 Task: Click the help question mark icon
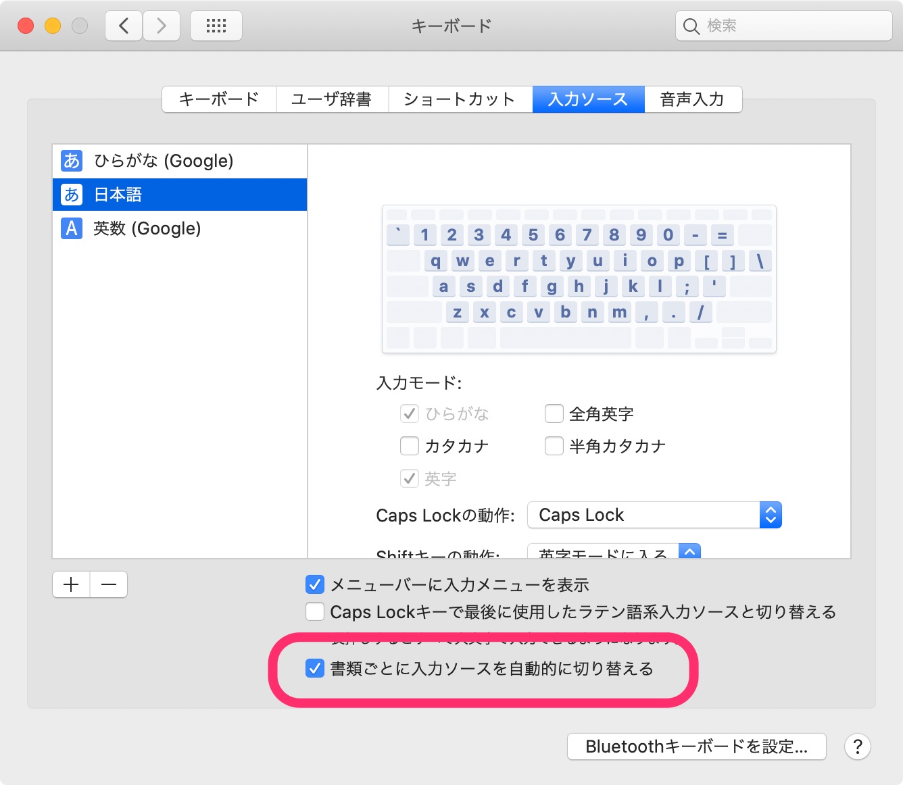pyautogui.click(x=857, y=747)
